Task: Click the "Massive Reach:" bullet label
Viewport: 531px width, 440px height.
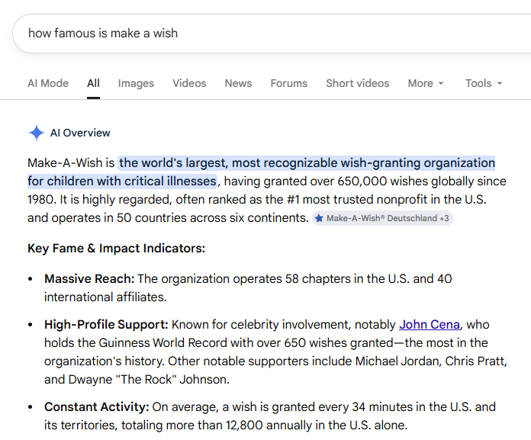Action: [x=89, y=279]
